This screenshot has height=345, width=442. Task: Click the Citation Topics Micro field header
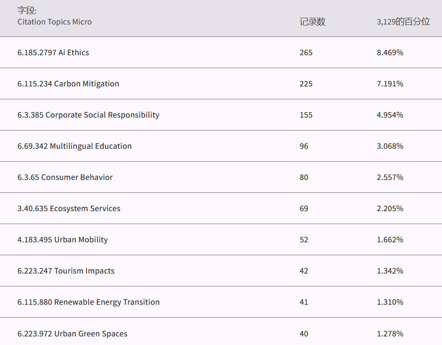[x=54, y=22]
